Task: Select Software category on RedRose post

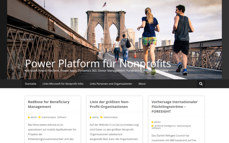Action: click(61, 117)
